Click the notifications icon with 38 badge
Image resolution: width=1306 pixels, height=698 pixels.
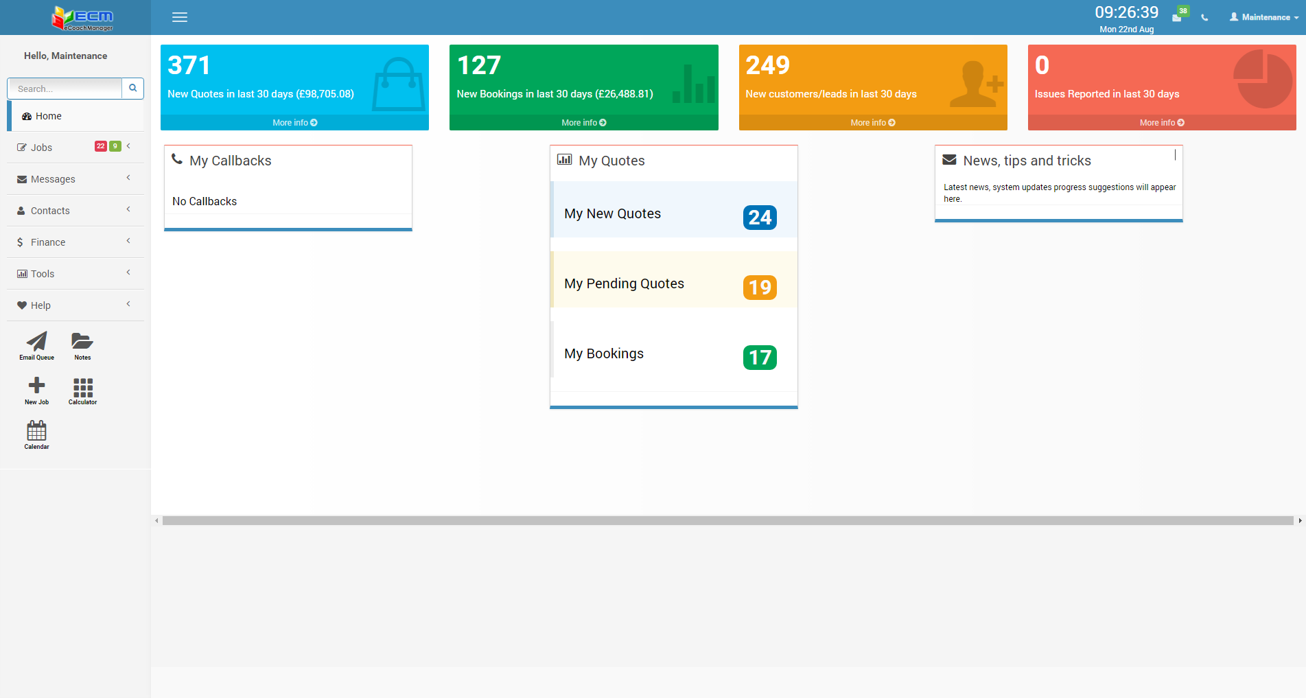pos(1178,16)
